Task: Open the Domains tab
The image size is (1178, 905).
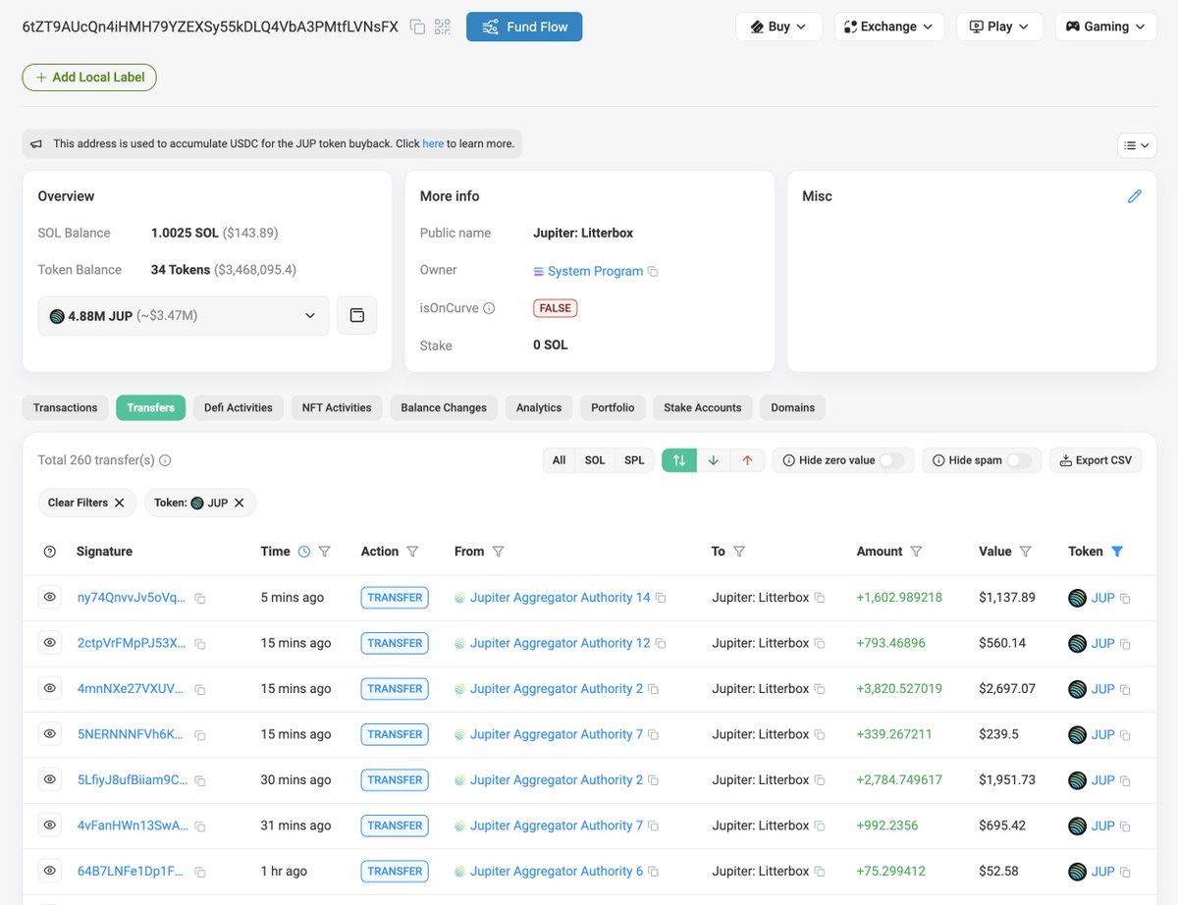Action: (793, 407)
